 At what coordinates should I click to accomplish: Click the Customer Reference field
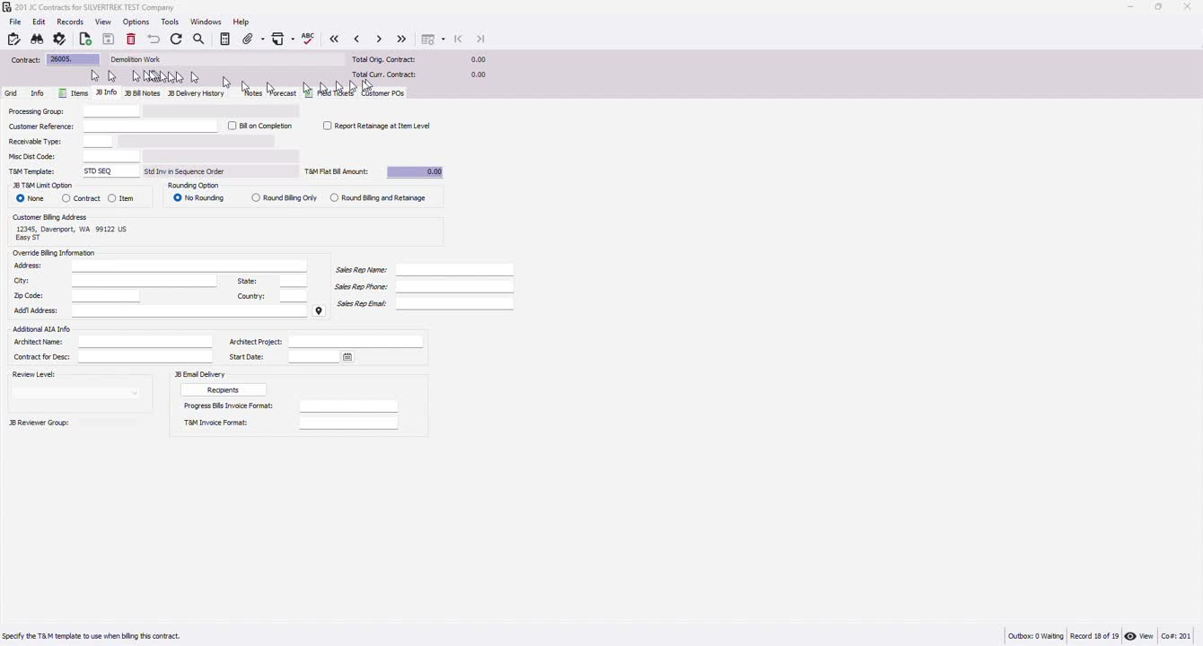(x=150, y=127)
